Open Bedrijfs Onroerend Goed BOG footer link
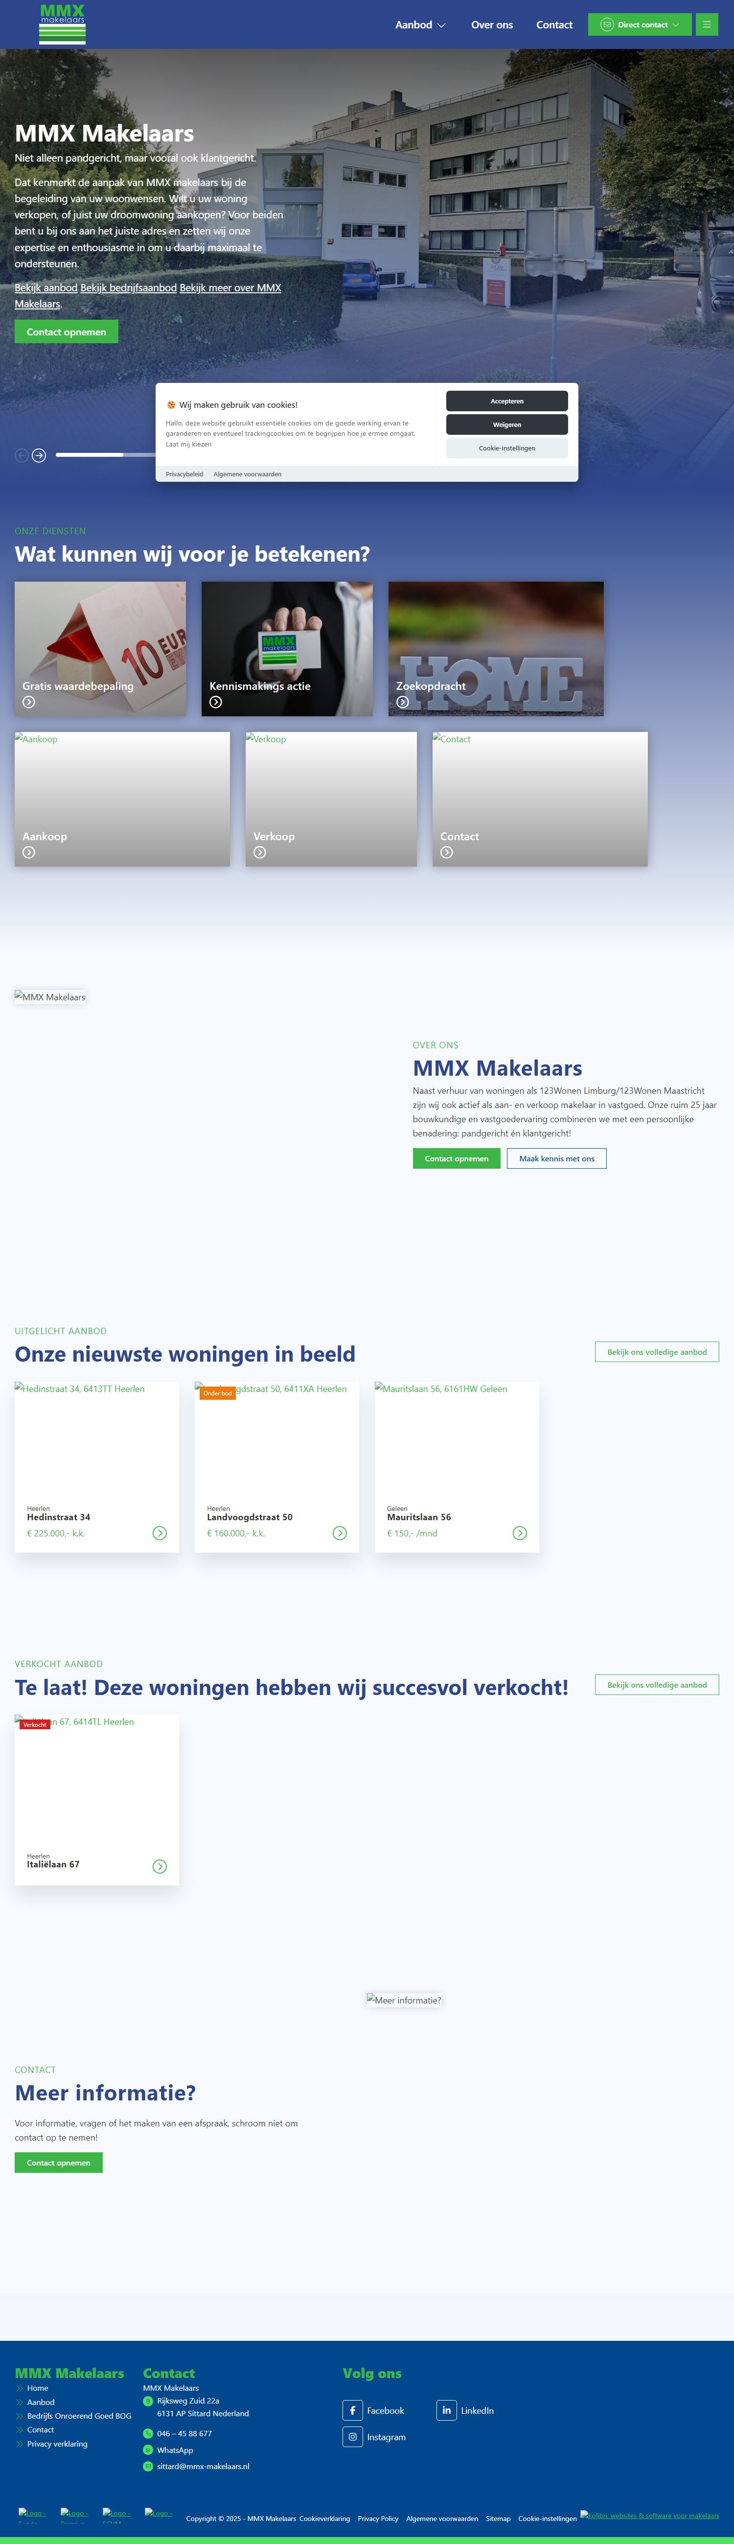The image size is (734, 2544). click(79, 2416)
